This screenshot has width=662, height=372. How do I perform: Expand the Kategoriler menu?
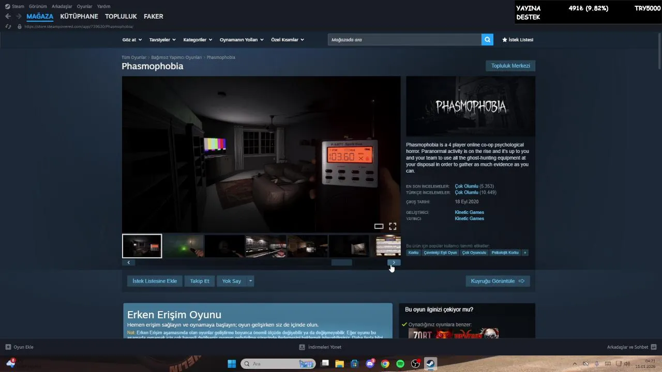pos(198,40)
